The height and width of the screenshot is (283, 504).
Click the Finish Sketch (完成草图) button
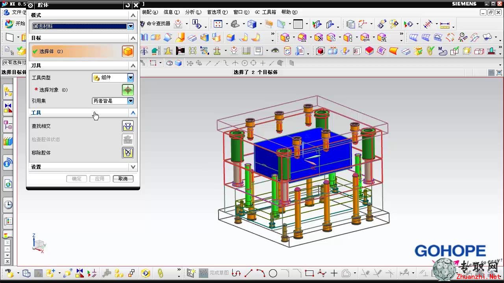pyautogui.click(x=214, y=273)
